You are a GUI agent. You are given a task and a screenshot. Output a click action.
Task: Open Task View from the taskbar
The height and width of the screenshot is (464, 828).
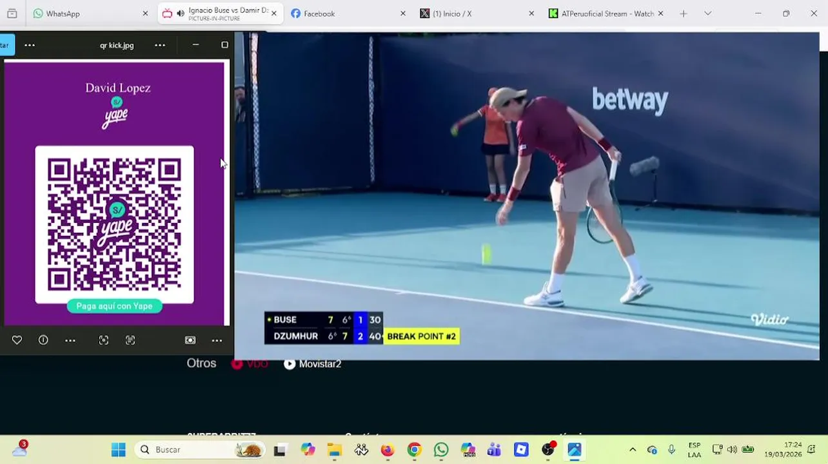[279, 450]
